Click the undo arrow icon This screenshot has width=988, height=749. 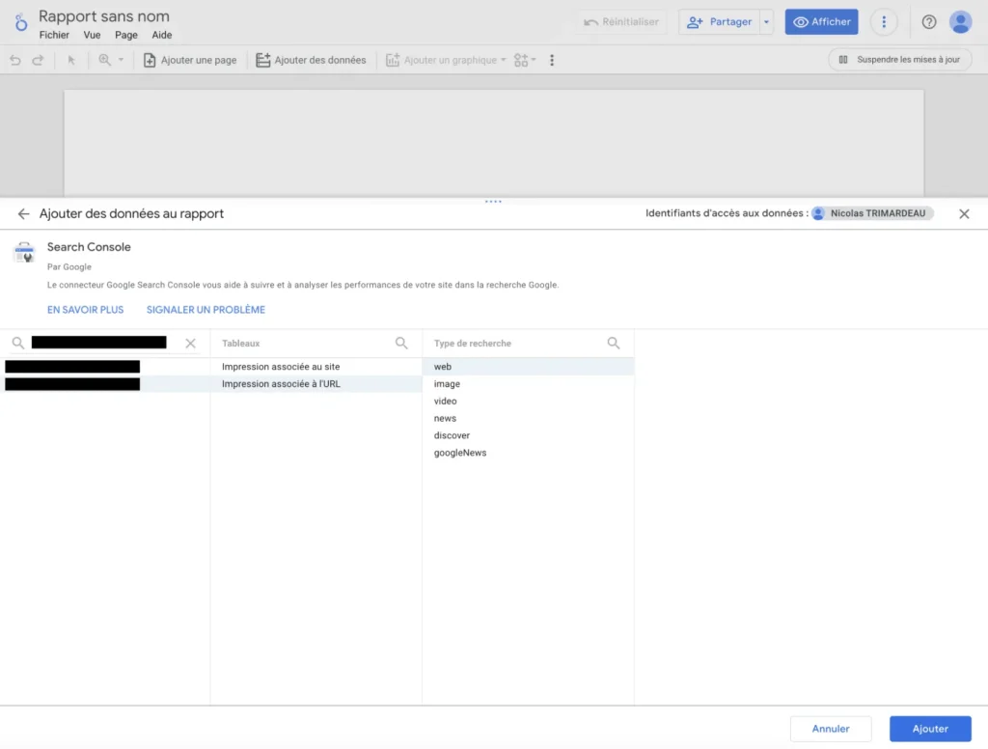[15, 60]
